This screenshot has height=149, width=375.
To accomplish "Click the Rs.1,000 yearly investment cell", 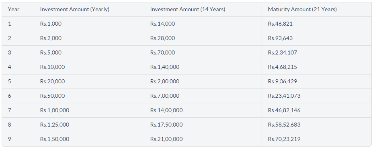I will (51, 24).
